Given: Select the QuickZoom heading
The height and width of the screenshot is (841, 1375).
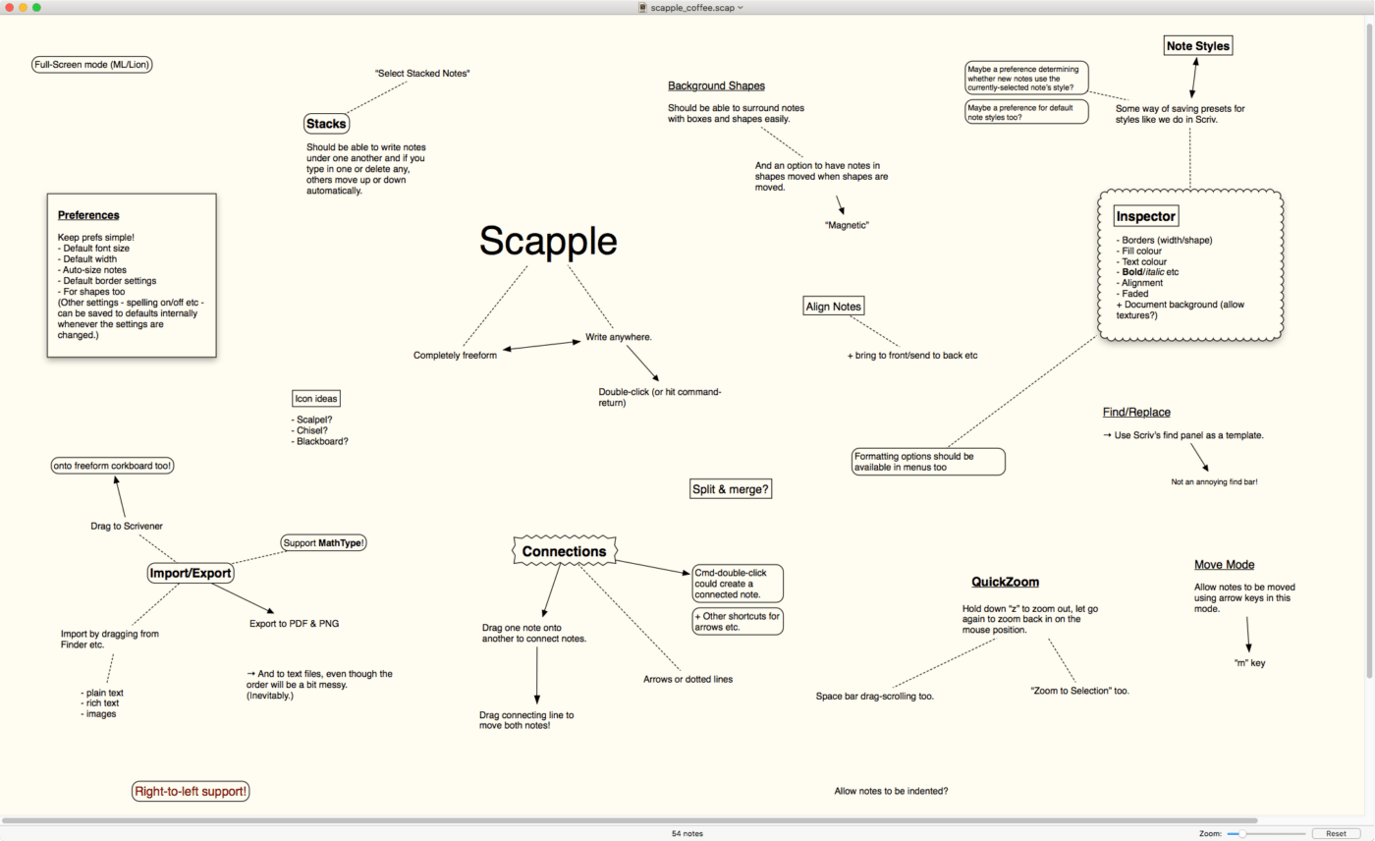Looking at the screenshot, I should (x=1005, y=582).
